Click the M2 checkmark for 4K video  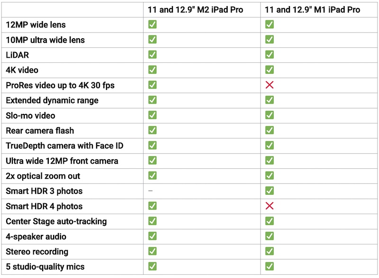pyautogui.click(x=153, y=70)
